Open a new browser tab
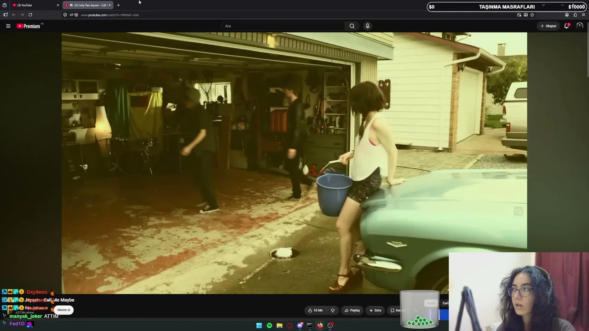The height and width of the screenshot is (331, 589). pyautogui.click(x=118, y=5)
